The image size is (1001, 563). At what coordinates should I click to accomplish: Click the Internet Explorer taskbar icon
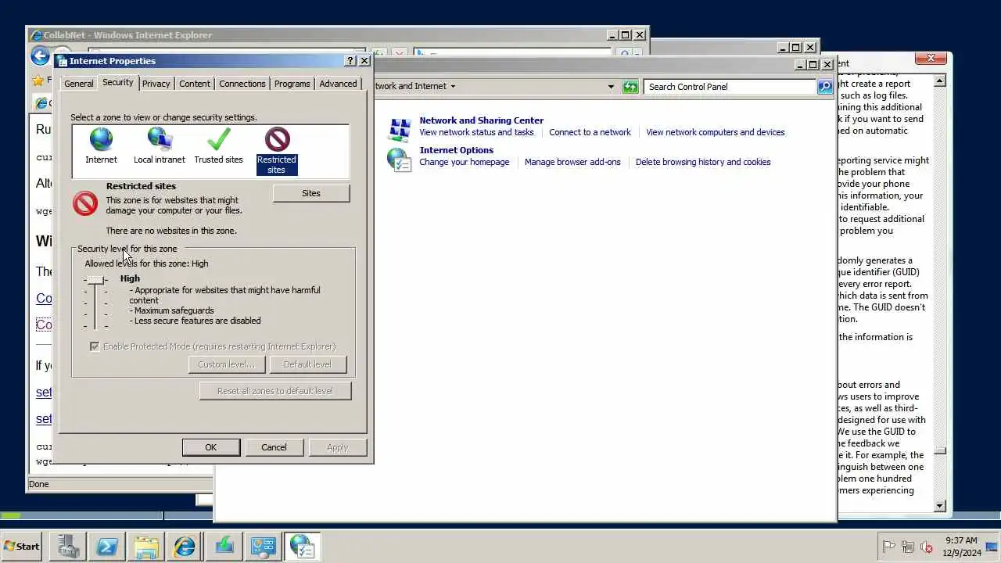point(185,546)
